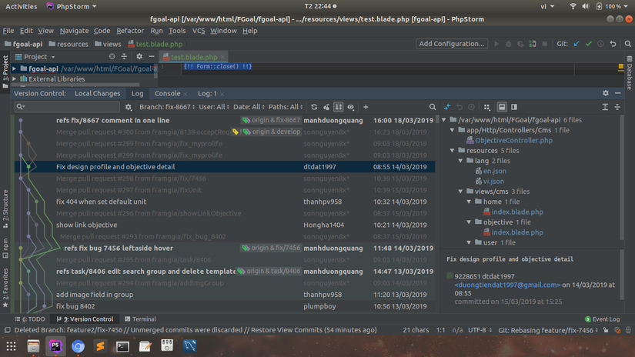Click Add Configuration button

452,44
